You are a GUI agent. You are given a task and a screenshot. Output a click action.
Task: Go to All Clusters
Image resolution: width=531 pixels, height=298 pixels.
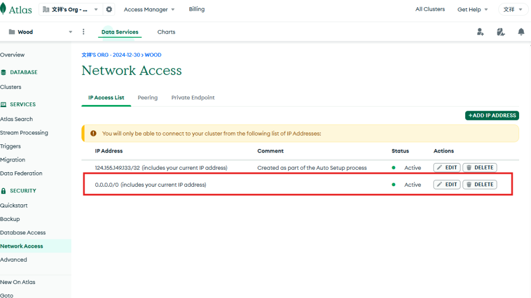[430, 9]
